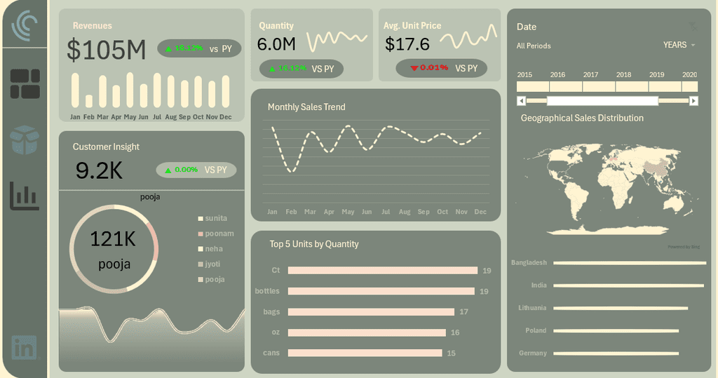
Task: Expand the YEARS dropdown
Action: [679, 45]
